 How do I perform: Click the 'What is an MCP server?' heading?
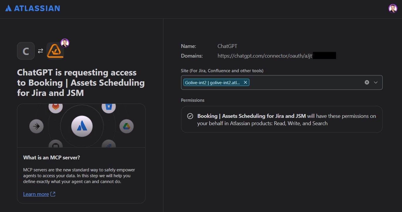(x=52, y=158)
